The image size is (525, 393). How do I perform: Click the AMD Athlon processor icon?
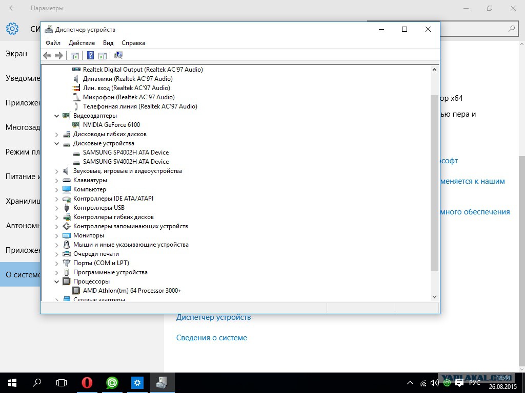[x=76, y=291]
